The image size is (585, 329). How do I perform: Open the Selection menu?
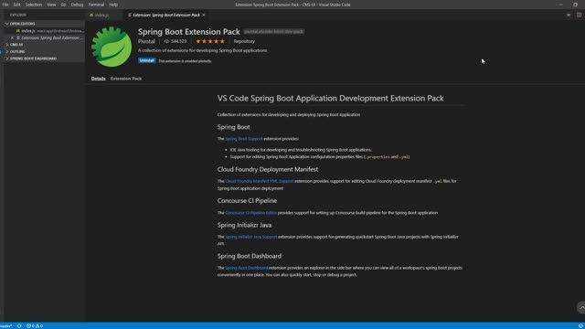34,5
